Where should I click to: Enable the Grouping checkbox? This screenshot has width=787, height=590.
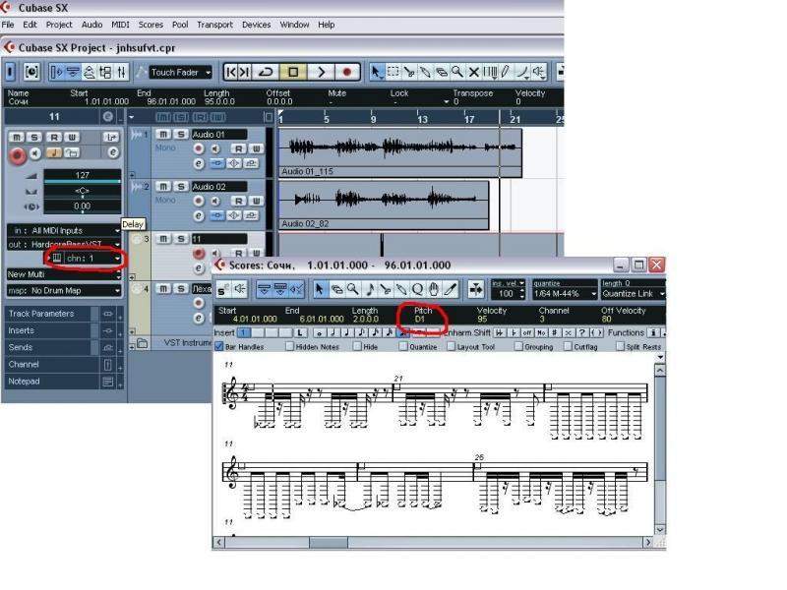coord(518,347)
